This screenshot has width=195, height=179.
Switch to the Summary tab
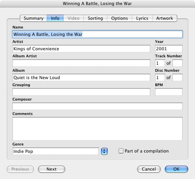[34, 18]
